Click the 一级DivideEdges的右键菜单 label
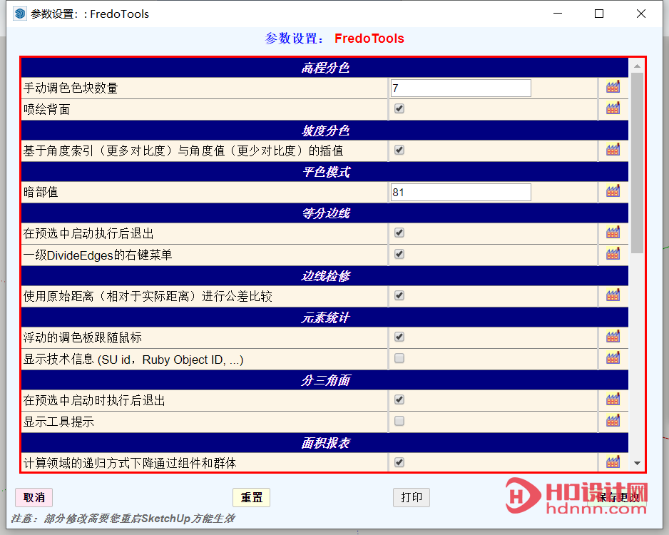 pos(98,255)
